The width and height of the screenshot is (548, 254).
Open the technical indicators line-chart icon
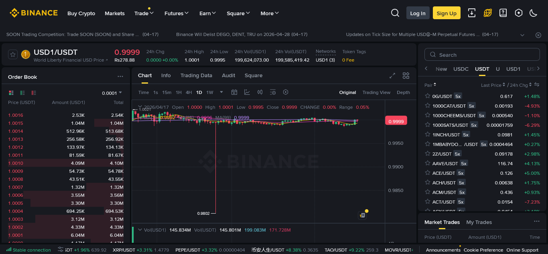(247, 92)
